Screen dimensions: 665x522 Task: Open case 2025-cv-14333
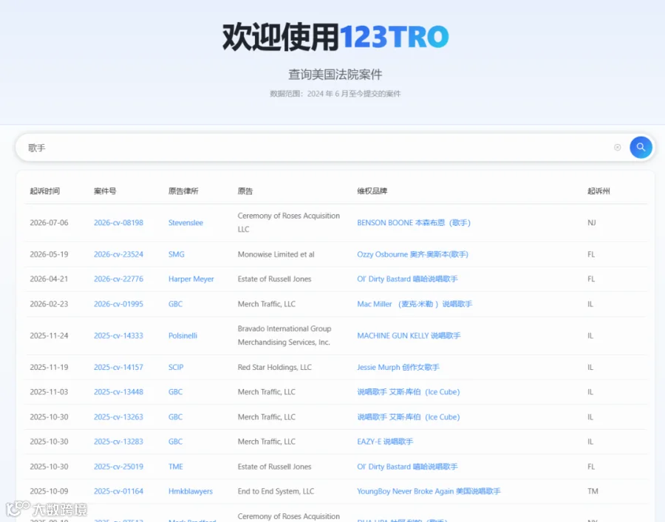pyautogui.click(x=118, y=335)
